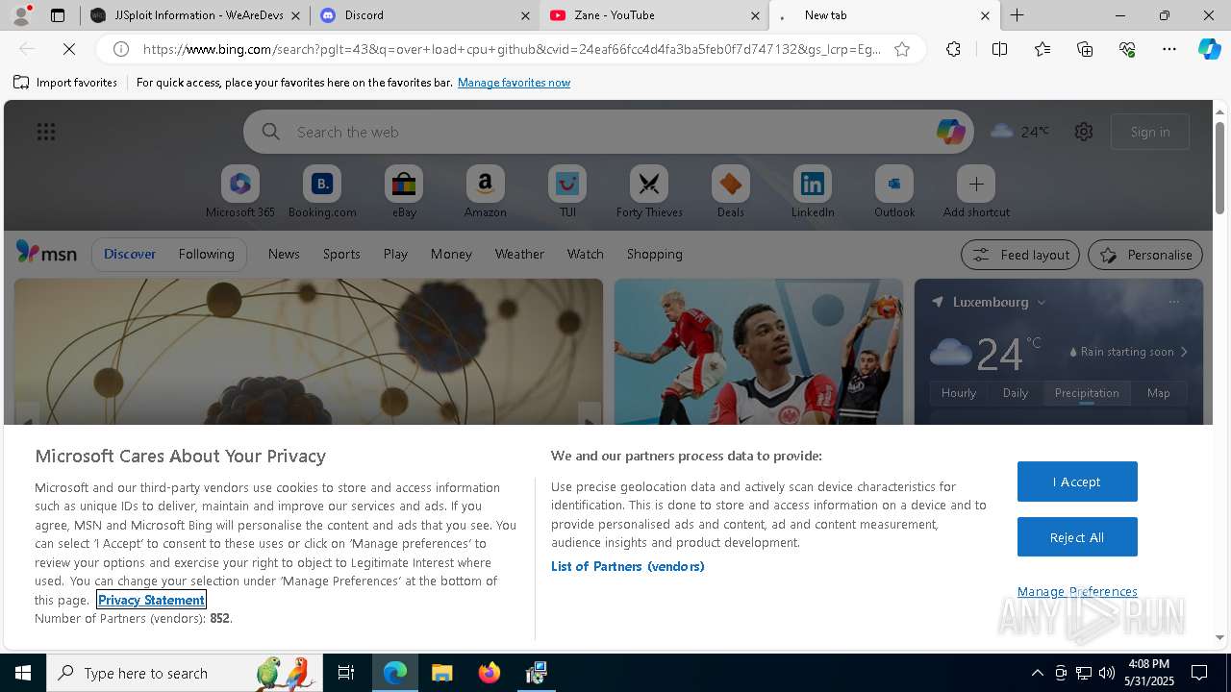Viewport: 1231px width, 692px height.
Task: Open page settings gear
Action: tap(1084, 132)
